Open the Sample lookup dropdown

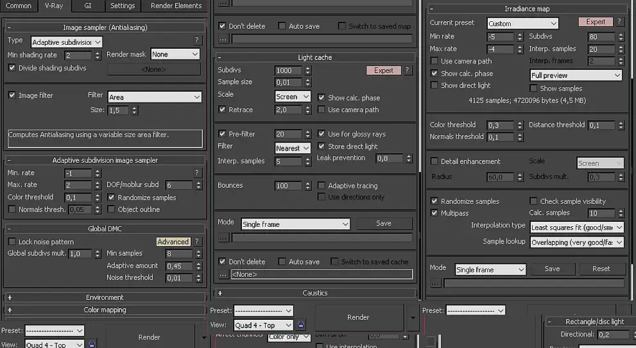577,242
